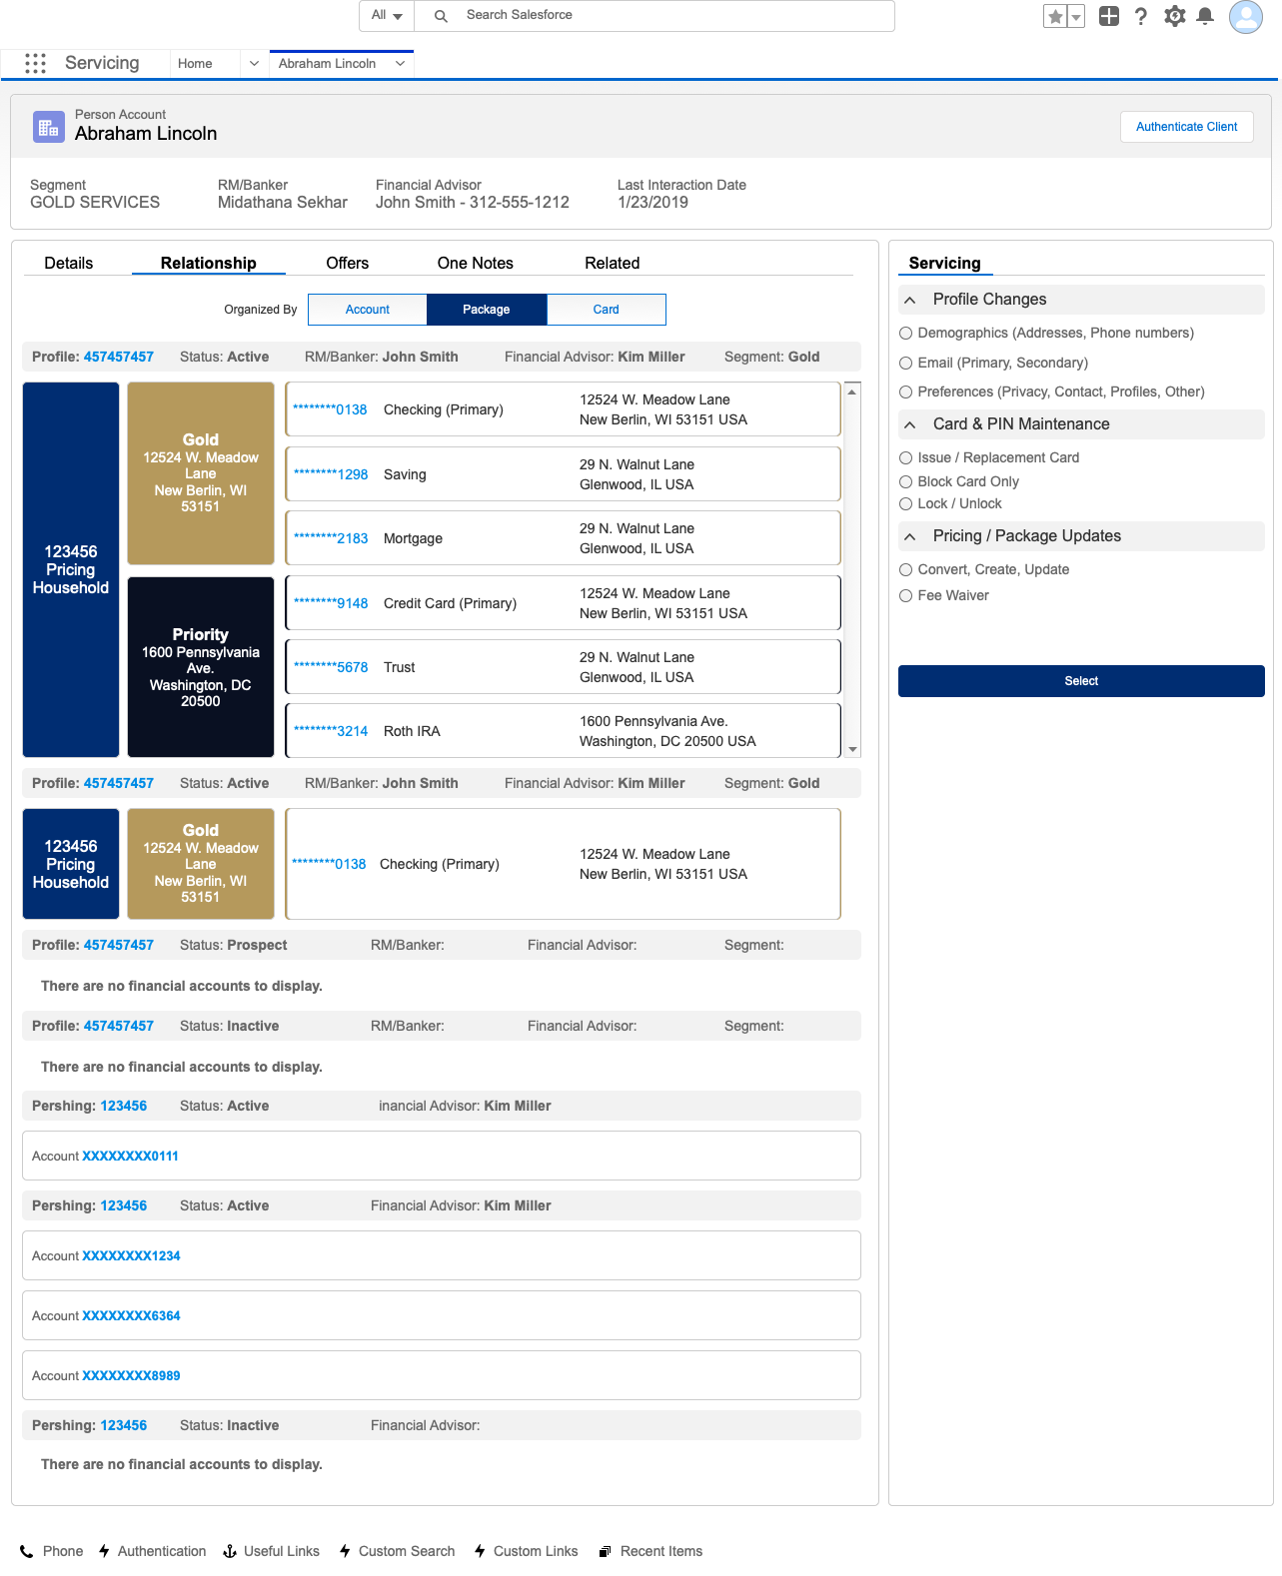Image resolution: width=1282 pixels, height=1576 pixels.
Task: Select the Block Card Only radio button
Action: tap(906, 481)
